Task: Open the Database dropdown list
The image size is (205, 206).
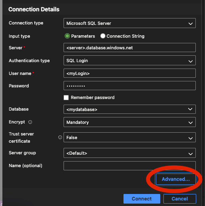Action: tap(129, 109)
